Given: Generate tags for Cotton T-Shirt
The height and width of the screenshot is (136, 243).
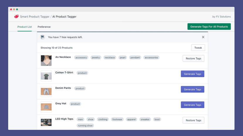Looking at the screenshot, I should (x=193, y=74).
